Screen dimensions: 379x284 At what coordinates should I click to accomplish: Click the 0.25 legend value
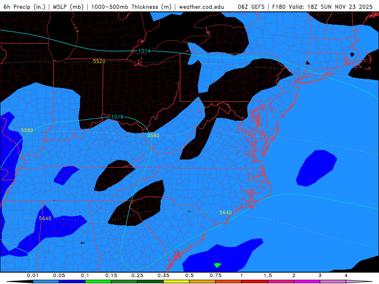tap(137, 275)
